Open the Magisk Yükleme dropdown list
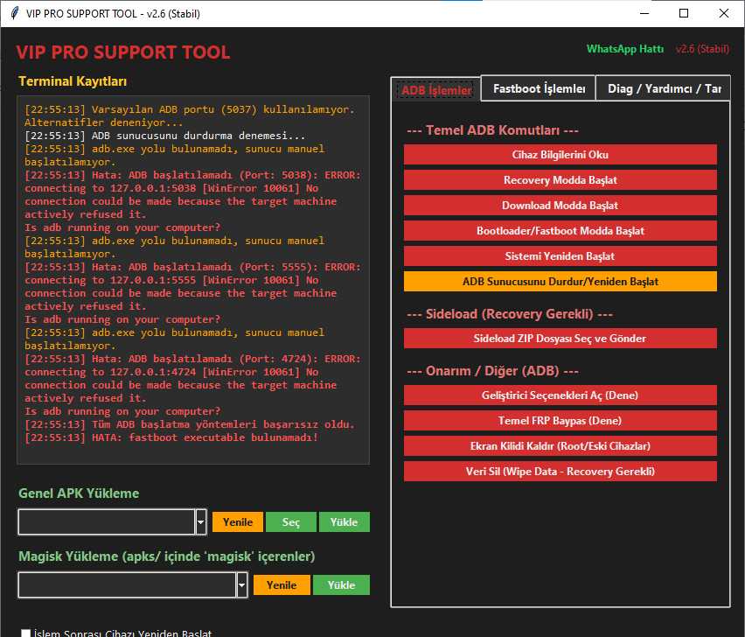Image resolution: width=745 pixels, height=637 pixels. pos(242,584)
